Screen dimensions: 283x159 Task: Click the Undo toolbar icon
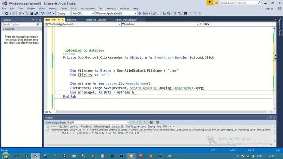point(42,13)
